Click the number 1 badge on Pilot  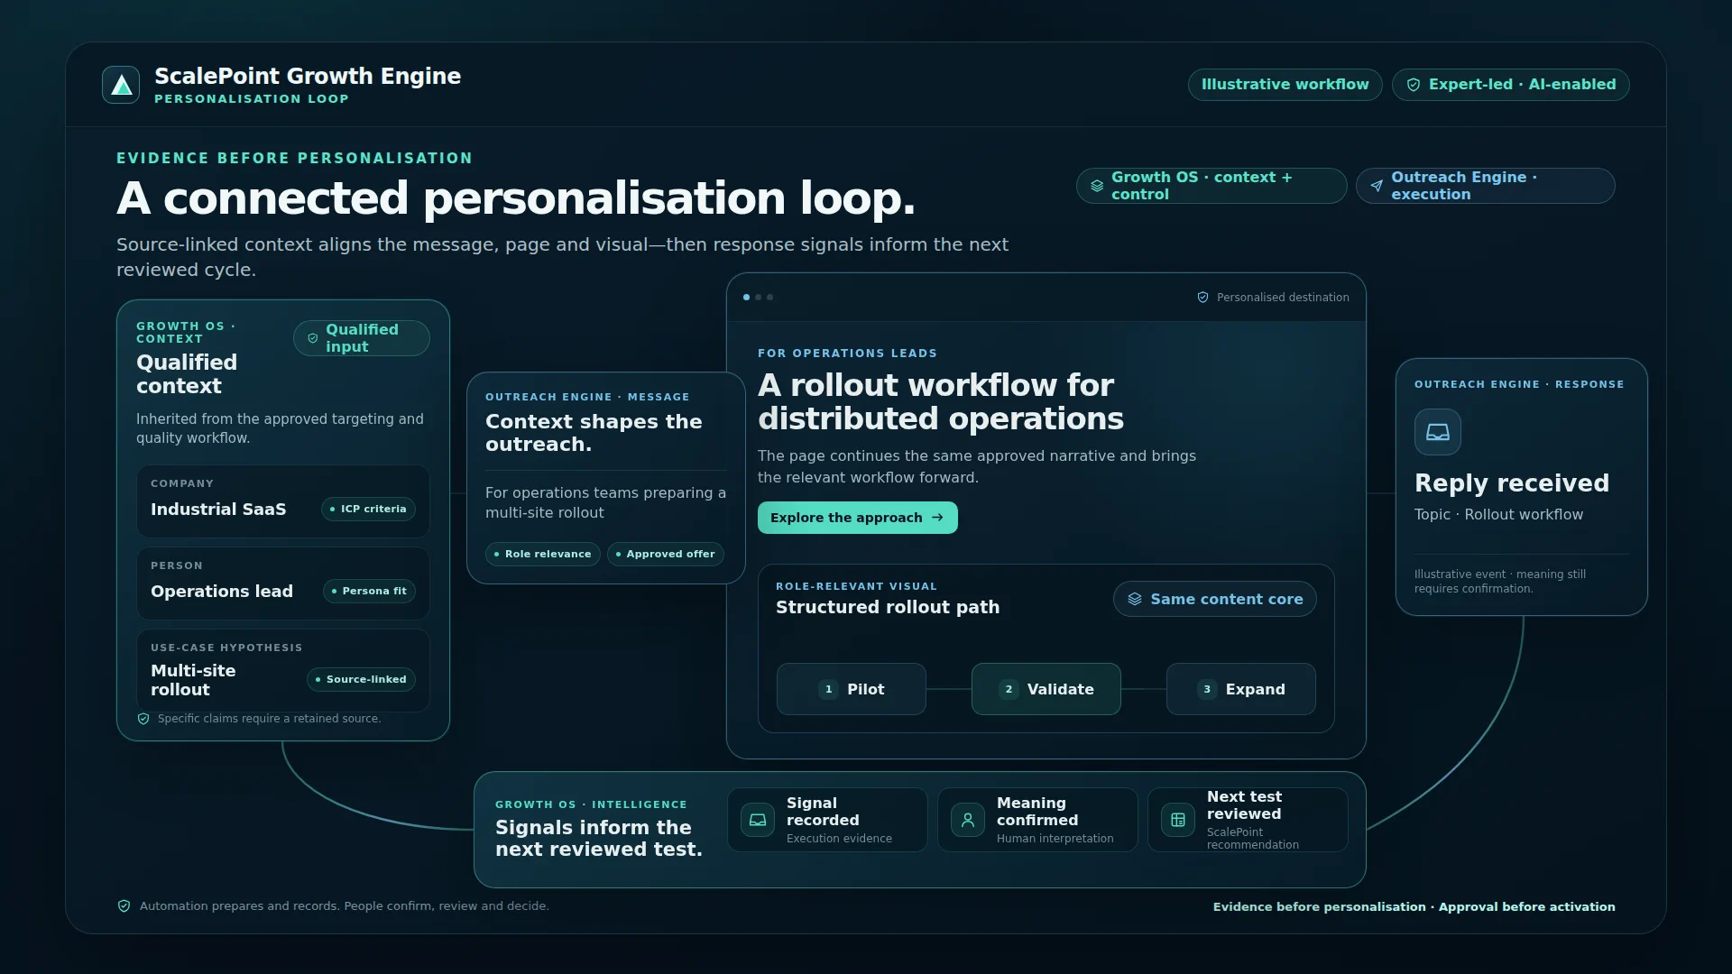click(x=828, y=689)
